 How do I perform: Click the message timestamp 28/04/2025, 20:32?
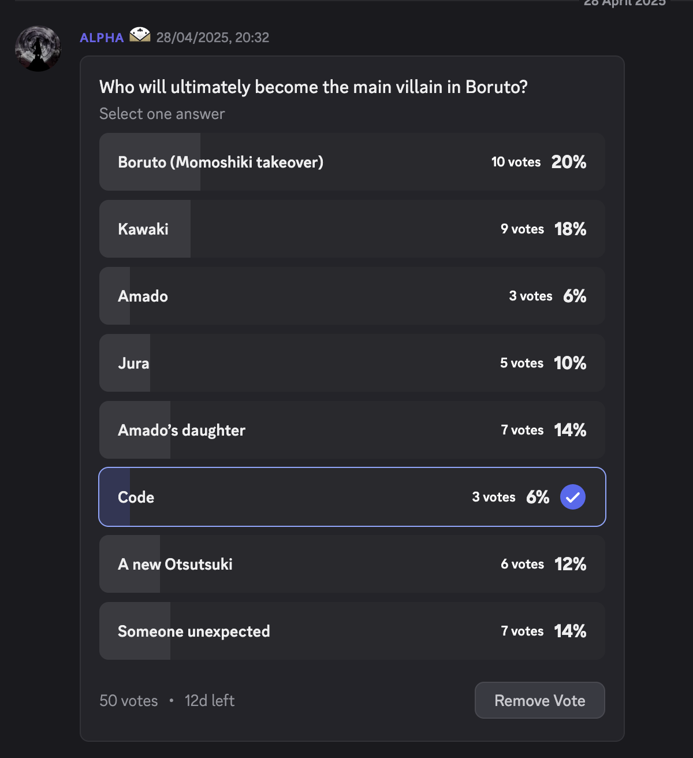click(x=213, y=38)
